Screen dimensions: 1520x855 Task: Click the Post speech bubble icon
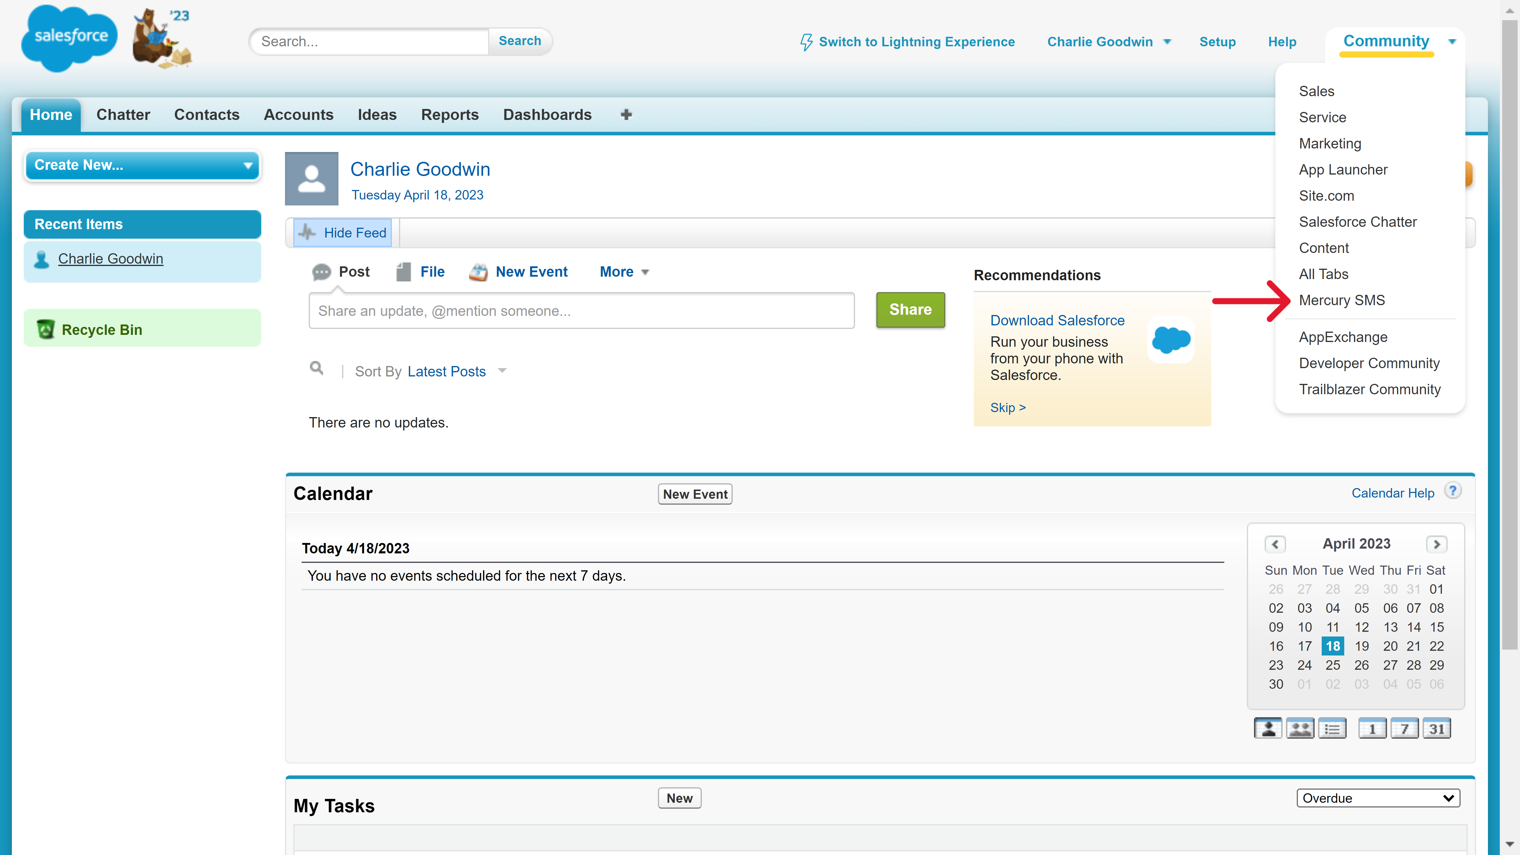tap(321, 272)
